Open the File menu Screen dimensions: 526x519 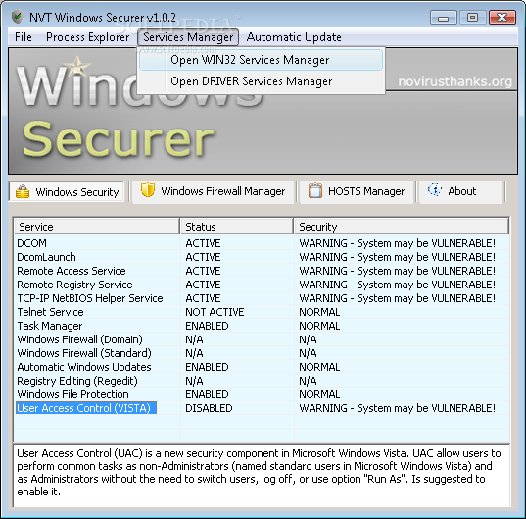(24, 37)
